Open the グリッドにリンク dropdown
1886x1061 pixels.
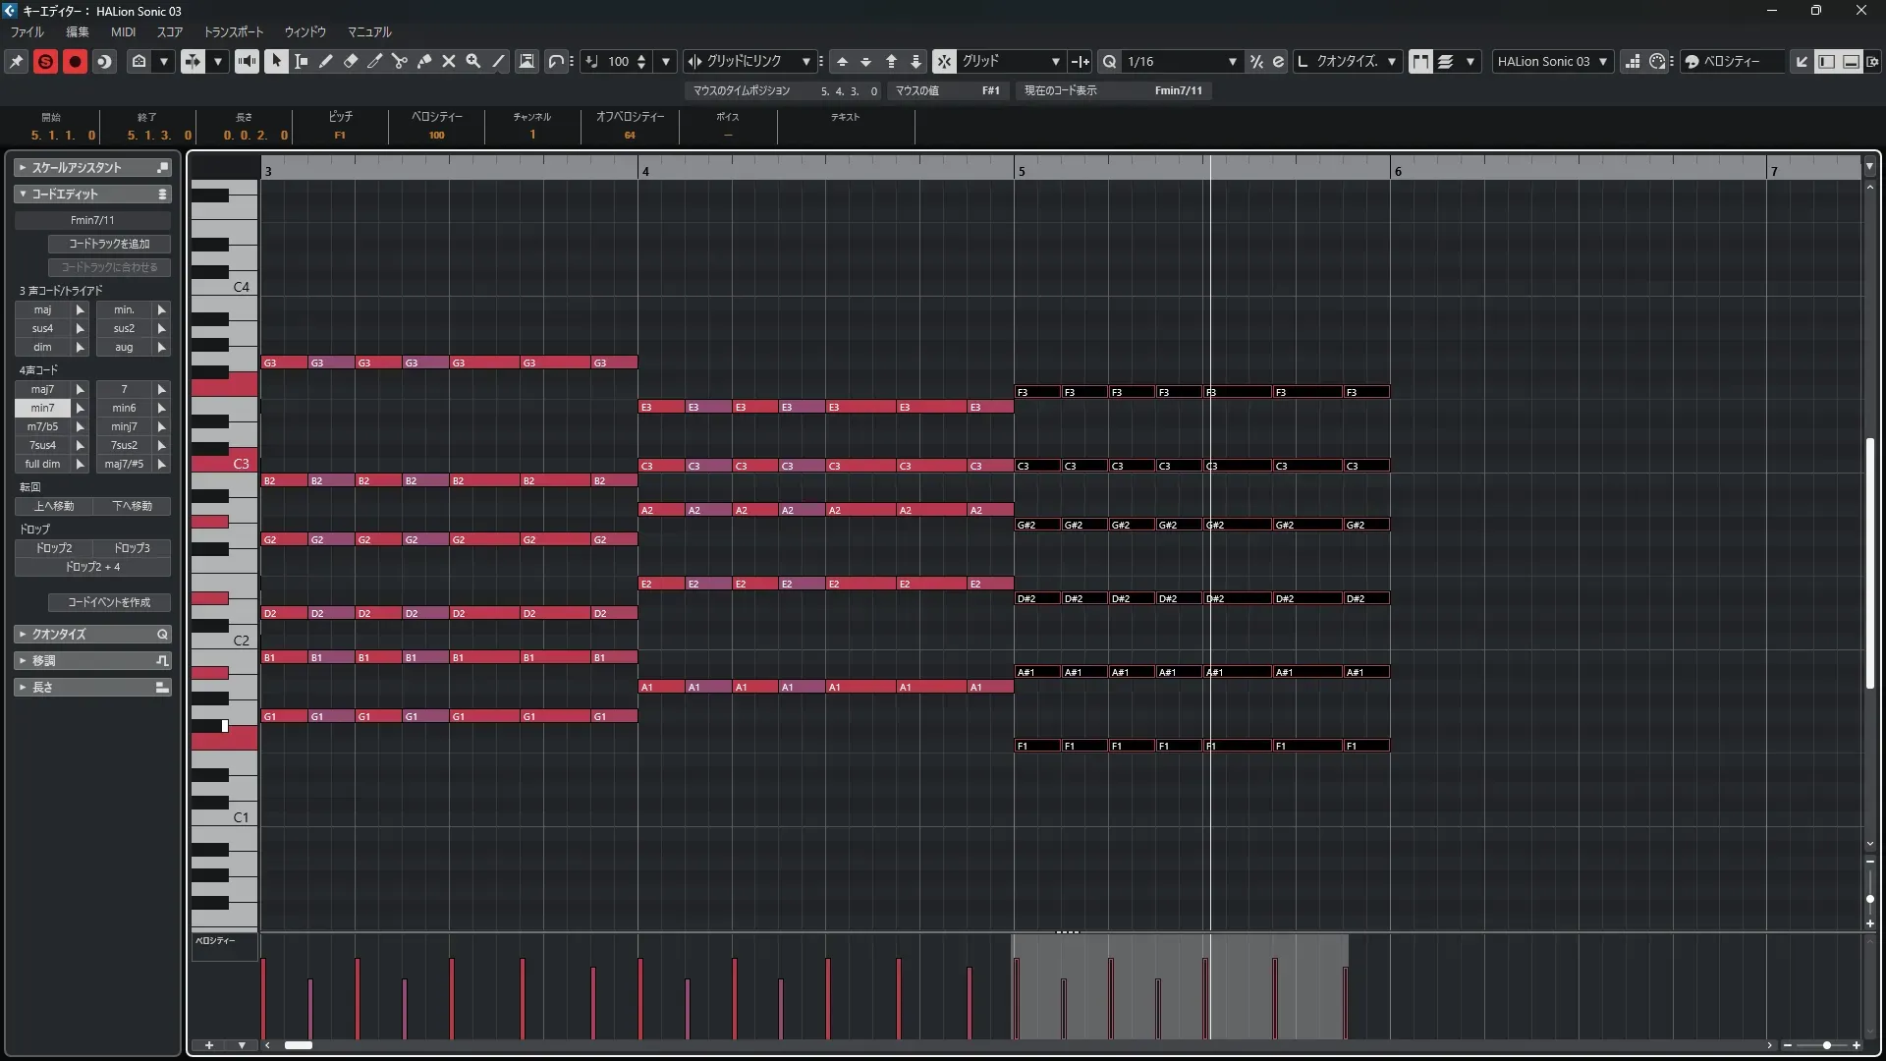805,61
